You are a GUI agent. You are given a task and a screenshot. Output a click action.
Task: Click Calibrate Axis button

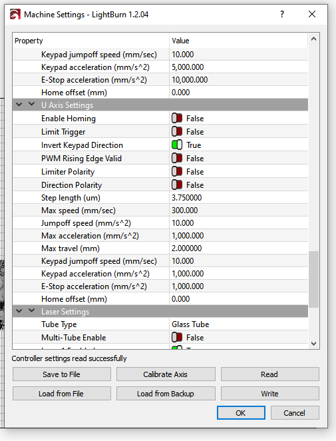tap(166, 374)
